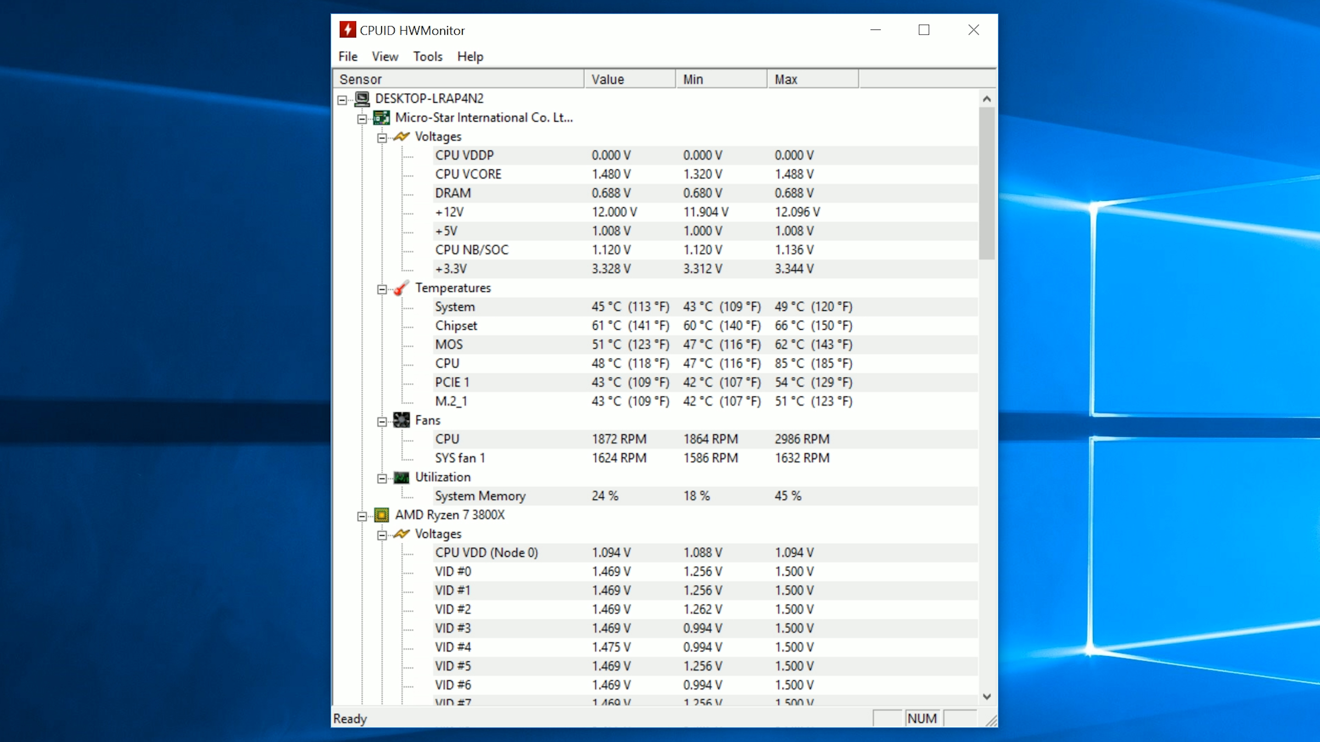
Task: Click the Min column header
Action: (x=722, y=79)
